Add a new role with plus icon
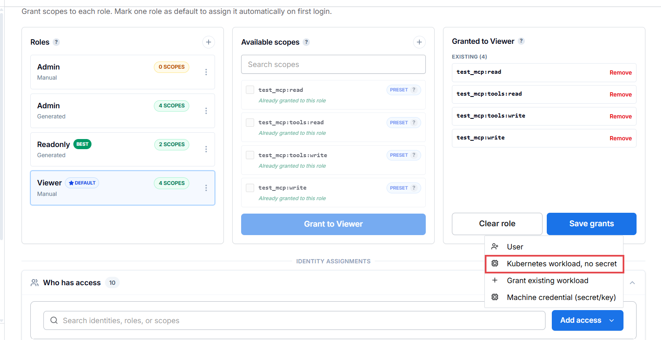The width and height of the screenshot is (661, 340). pyautogui.click(x=208, y=42)
